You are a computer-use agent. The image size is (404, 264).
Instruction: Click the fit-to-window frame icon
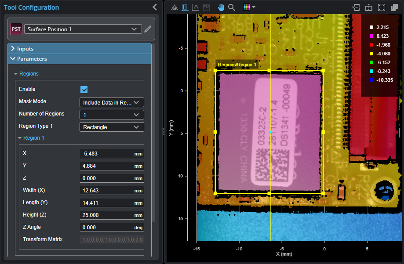pos(382,7)
